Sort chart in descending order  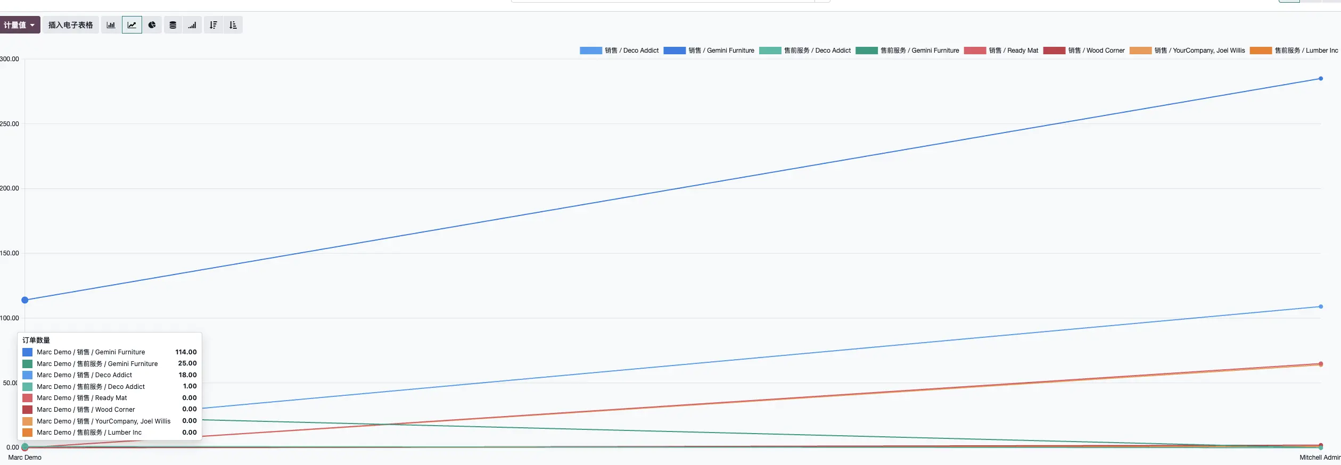[x=213, y=25]
